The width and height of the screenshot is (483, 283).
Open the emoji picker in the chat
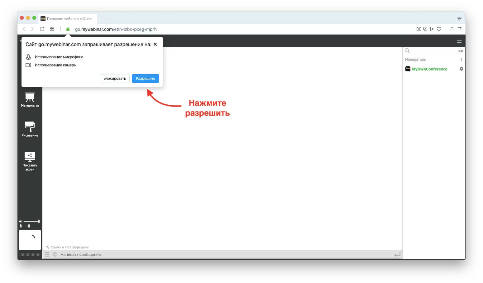55,254
